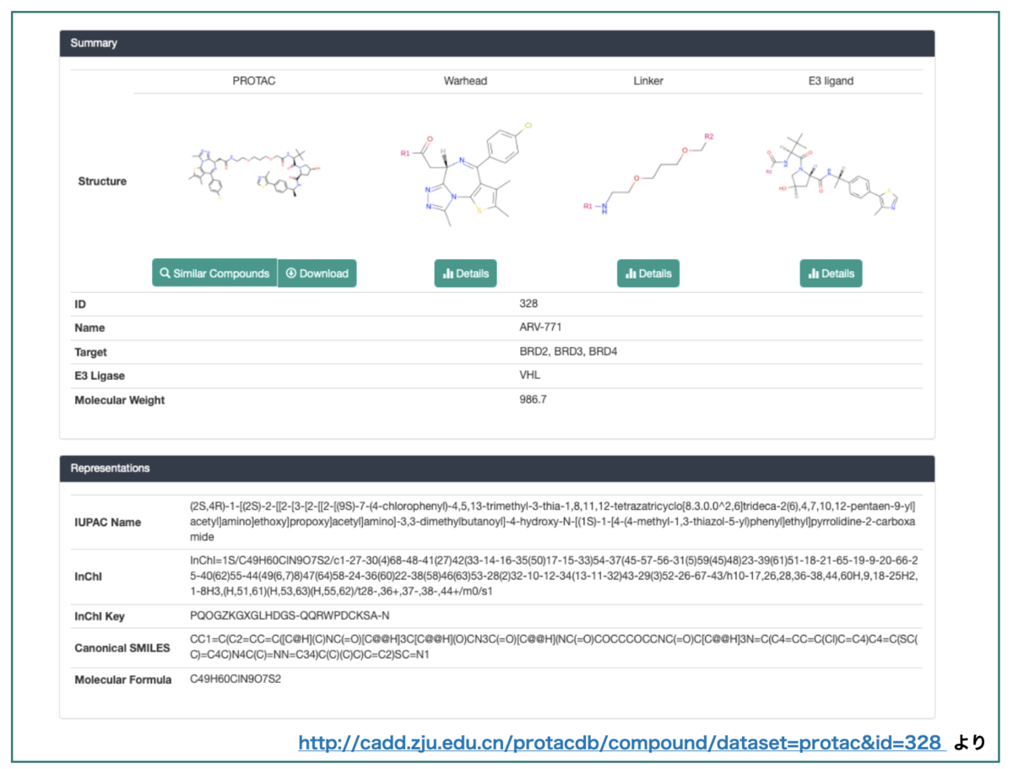Click the Linker column heading
Image resolution: width=1013 pixels, height=769 pixels.
(x=648, y=81)
